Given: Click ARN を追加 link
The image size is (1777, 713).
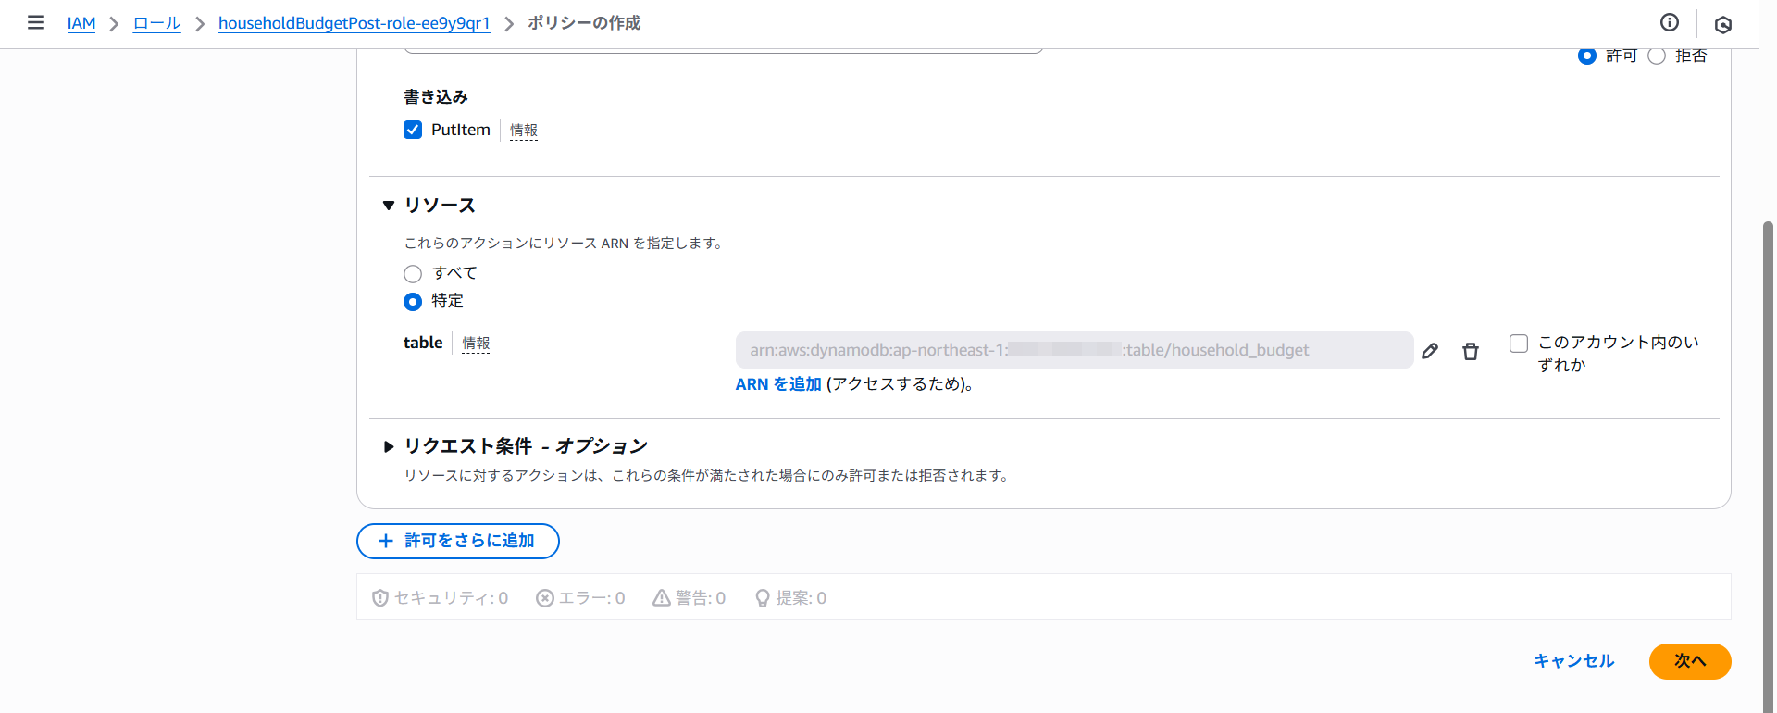Looking at the screenshot, I should [777, 384].
